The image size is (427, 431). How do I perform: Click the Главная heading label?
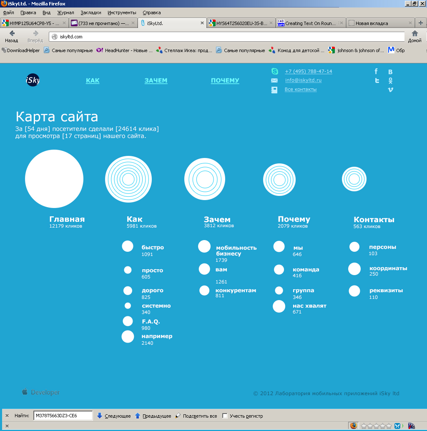(67, 219)
